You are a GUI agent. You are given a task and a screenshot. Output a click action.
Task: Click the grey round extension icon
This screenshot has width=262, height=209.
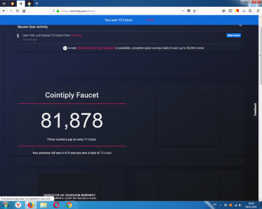(x=250, y=11)
